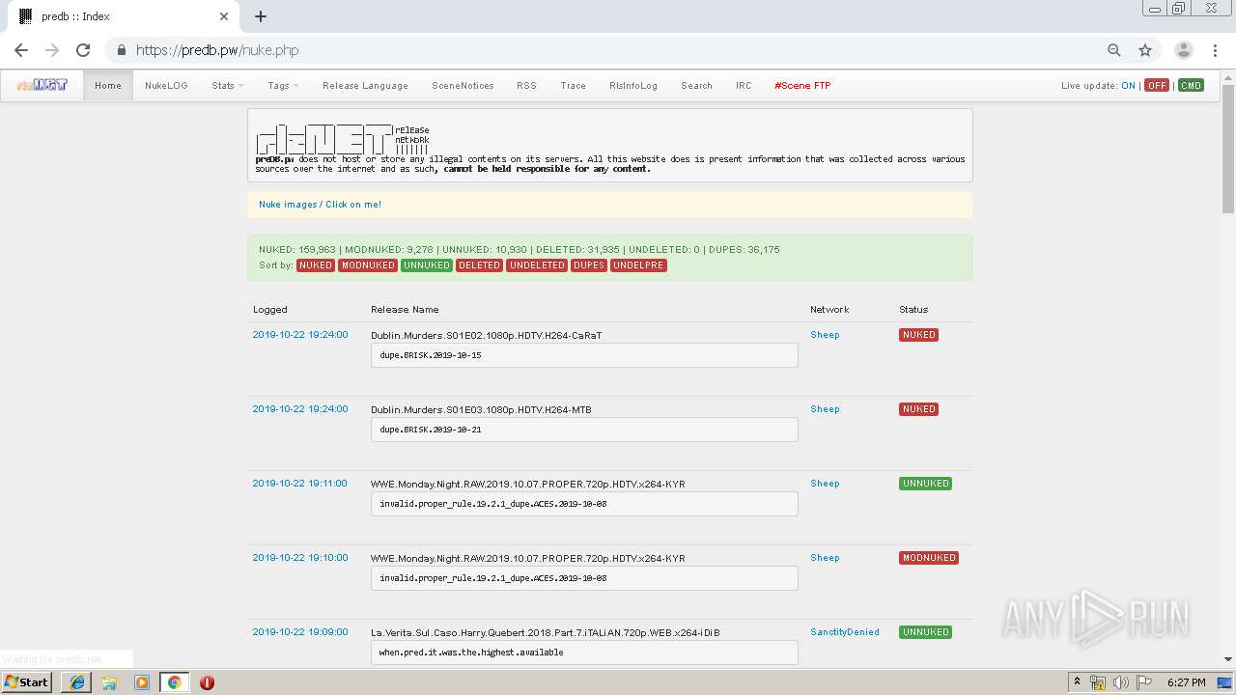Open the Chrome profile avatar icon
This screenshot has height=695, width=1236.
pos(1184,50)
